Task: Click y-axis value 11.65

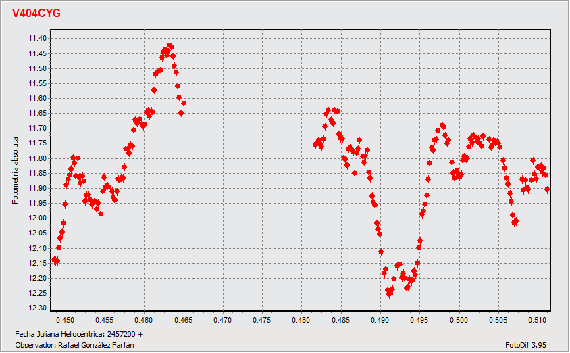Action: click(37, 113)
